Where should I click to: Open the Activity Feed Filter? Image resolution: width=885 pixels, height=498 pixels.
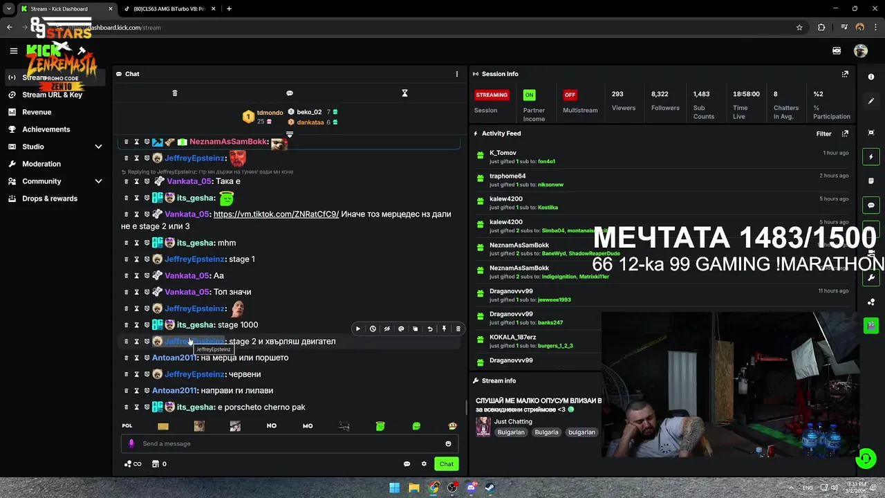coord(823,134)
